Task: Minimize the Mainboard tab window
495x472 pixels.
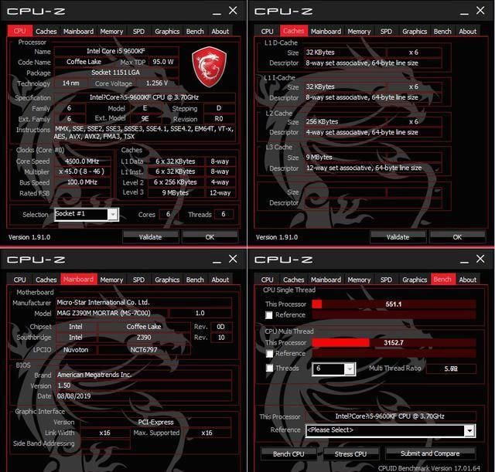Action: [217, 261]
